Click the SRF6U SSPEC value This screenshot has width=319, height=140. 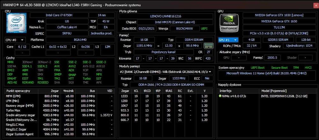pyautogui.click(x=67, y=33)
